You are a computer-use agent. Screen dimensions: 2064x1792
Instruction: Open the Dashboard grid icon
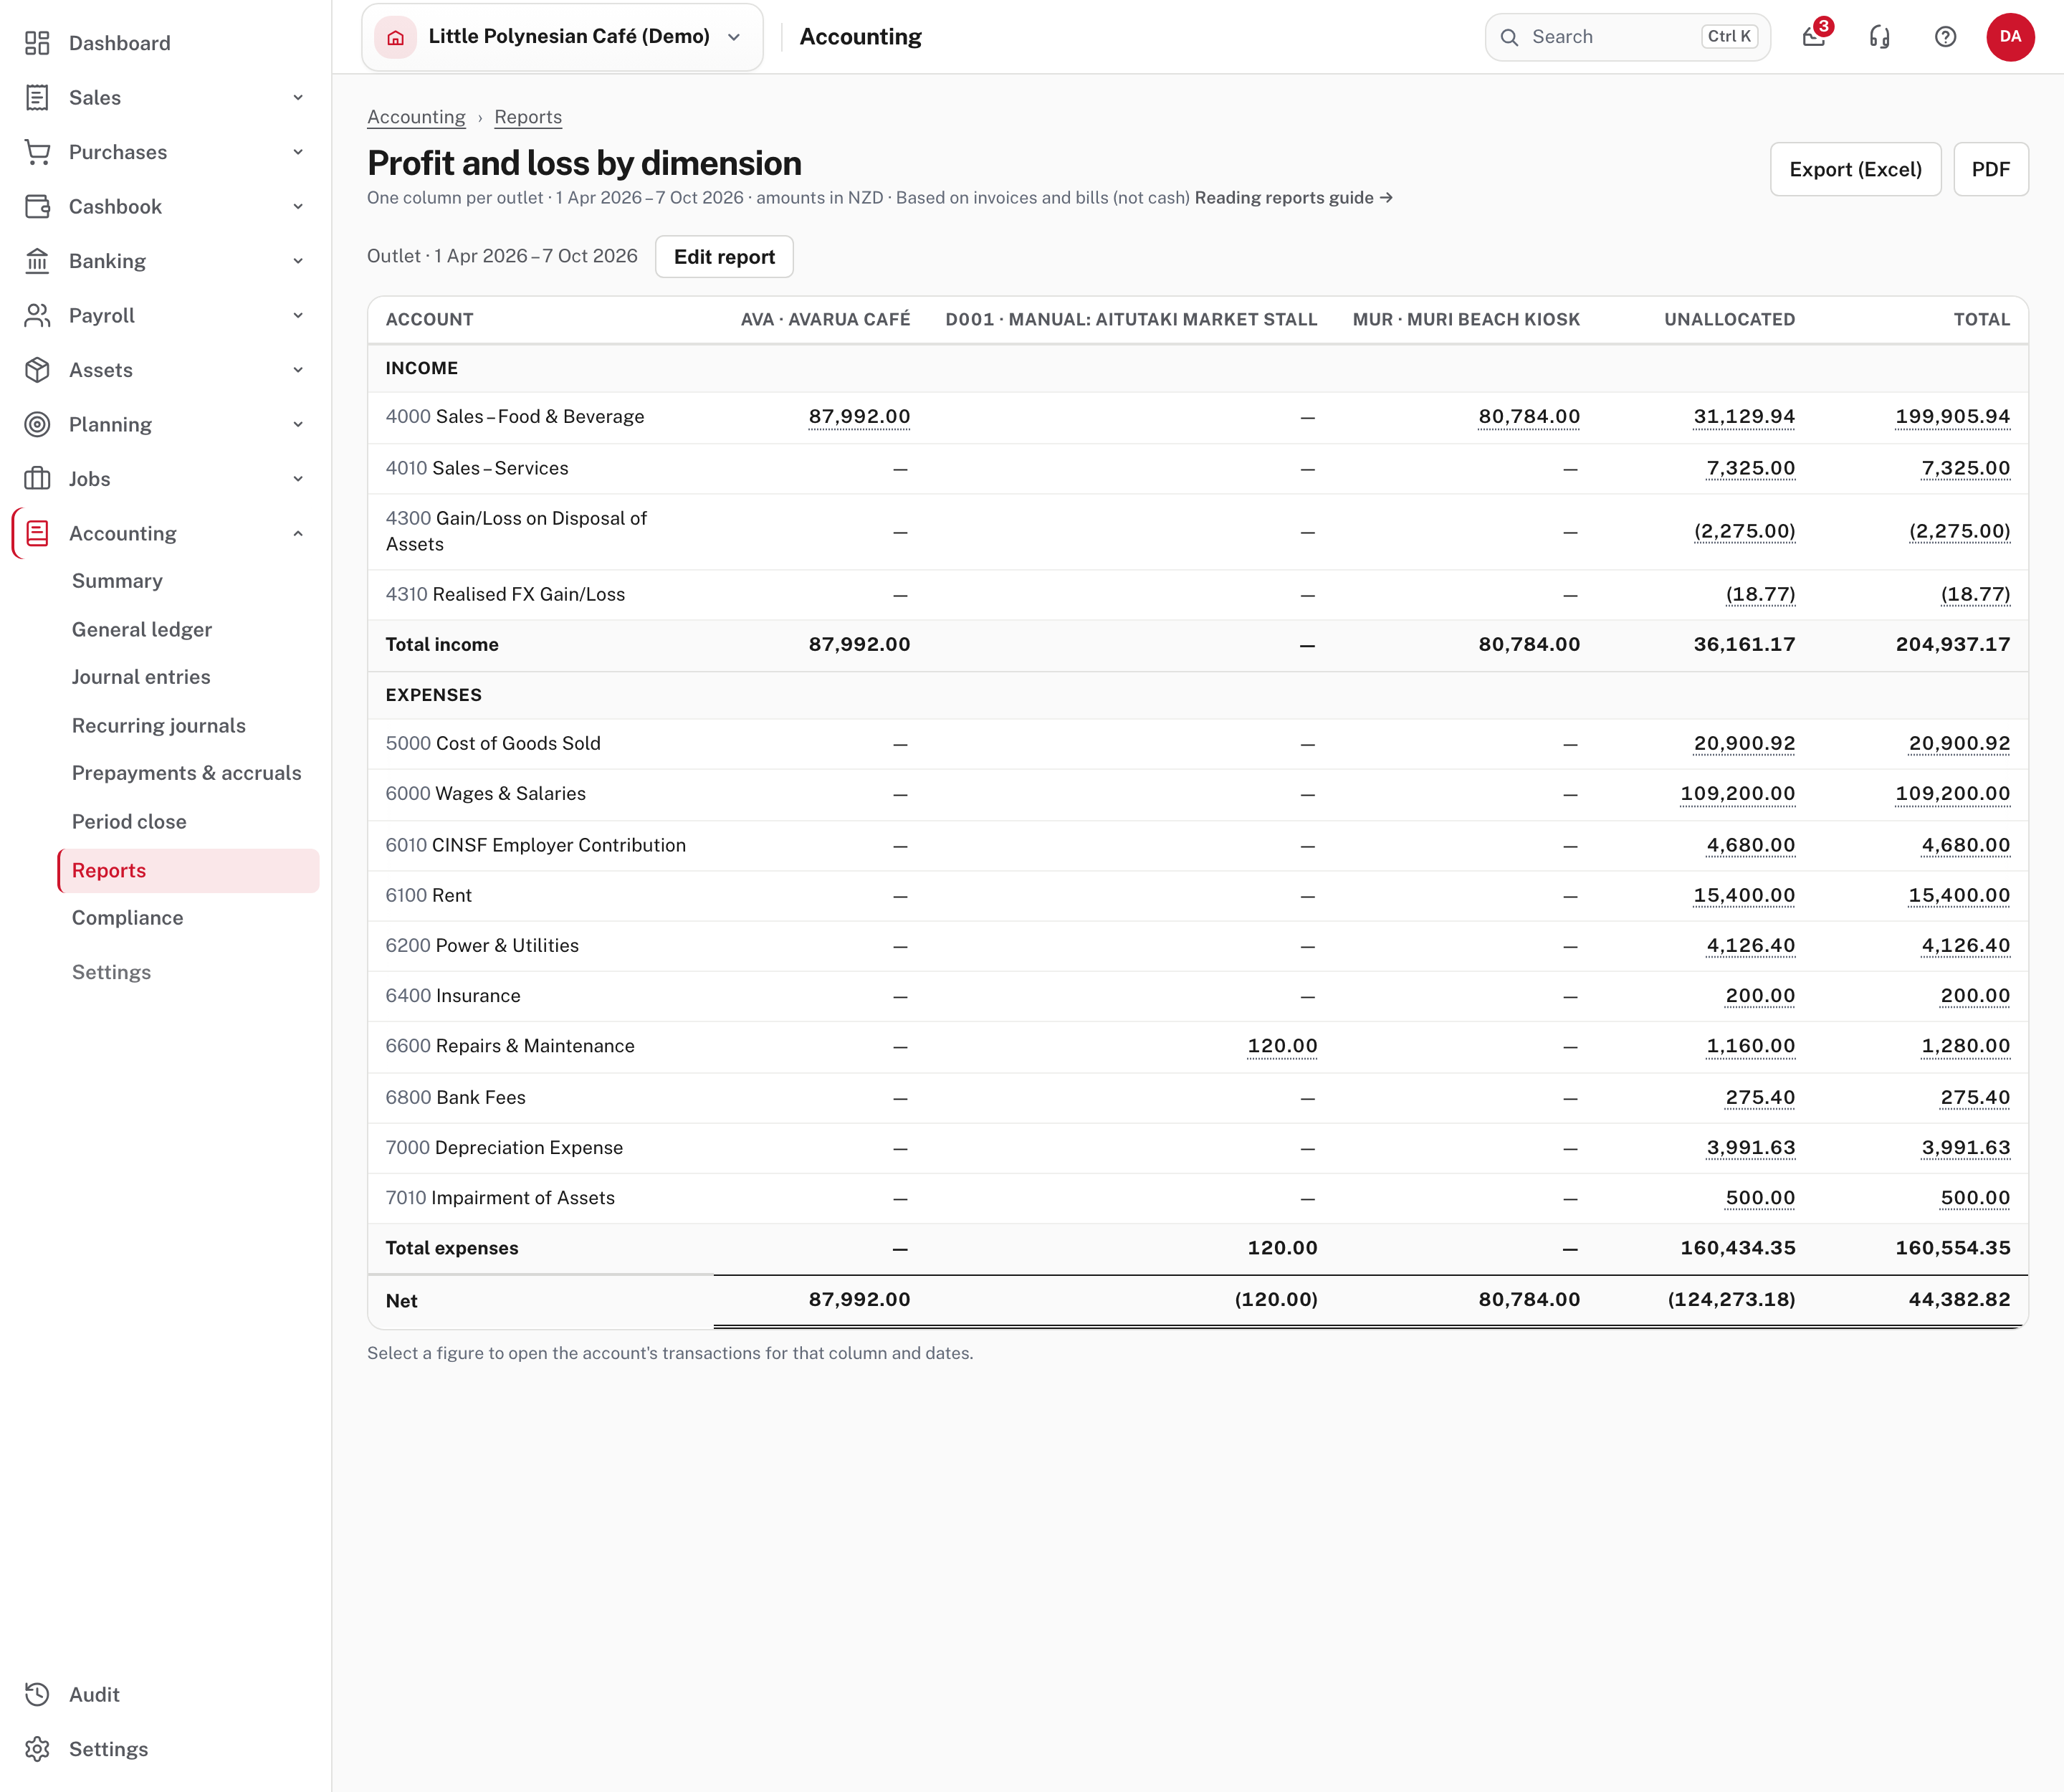[x=37, y=43]
